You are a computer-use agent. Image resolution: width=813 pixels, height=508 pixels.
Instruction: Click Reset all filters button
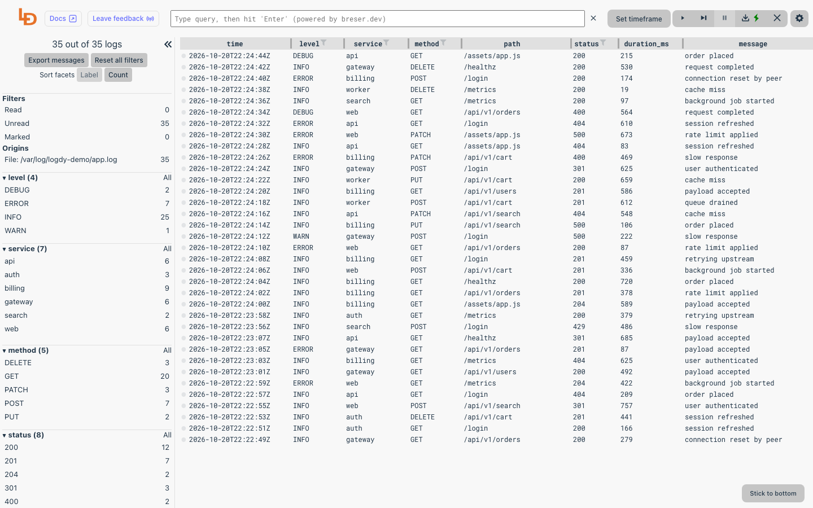coord(119,60)
